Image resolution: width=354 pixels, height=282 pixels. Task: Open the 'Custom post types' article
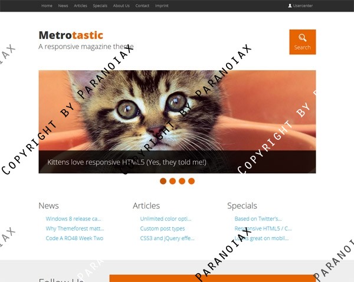pos(162,228)
